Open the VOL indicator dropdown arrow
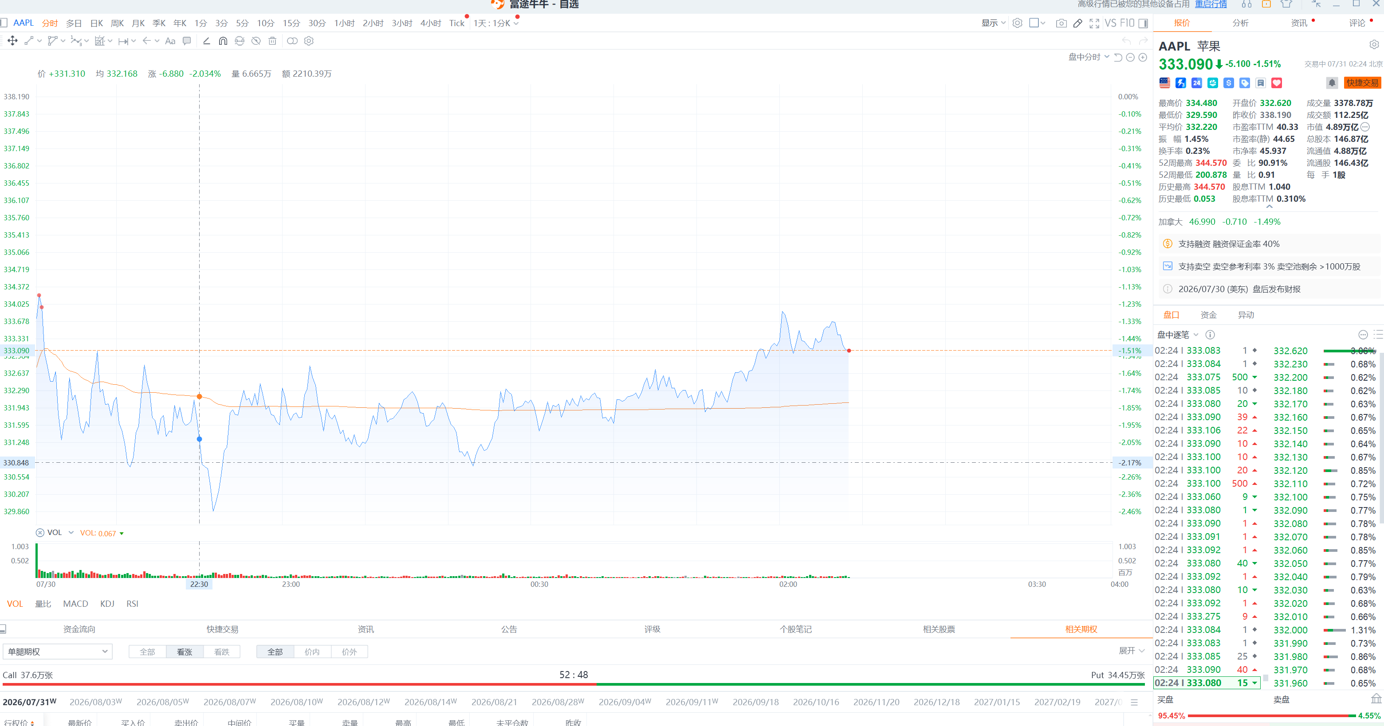 pyautogui.click(x=71, y=533)
